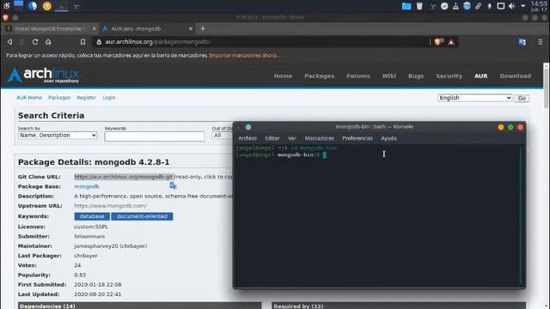550x309 pixels.
Task: Expand the hidden system tray icons arrow
Action: [523, 6]
